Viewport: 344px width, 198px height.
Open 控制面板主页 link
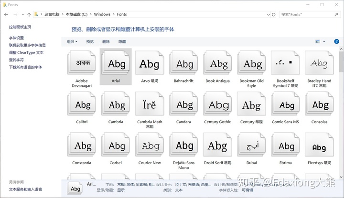point(20,27)
